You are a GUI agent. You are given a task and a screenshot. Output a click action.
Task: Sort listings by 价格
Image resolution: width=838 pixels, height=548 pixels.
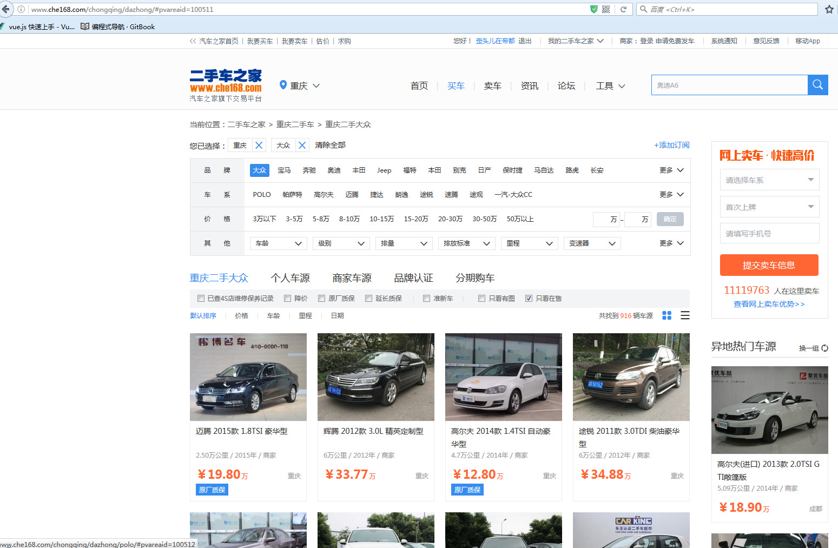241,315
